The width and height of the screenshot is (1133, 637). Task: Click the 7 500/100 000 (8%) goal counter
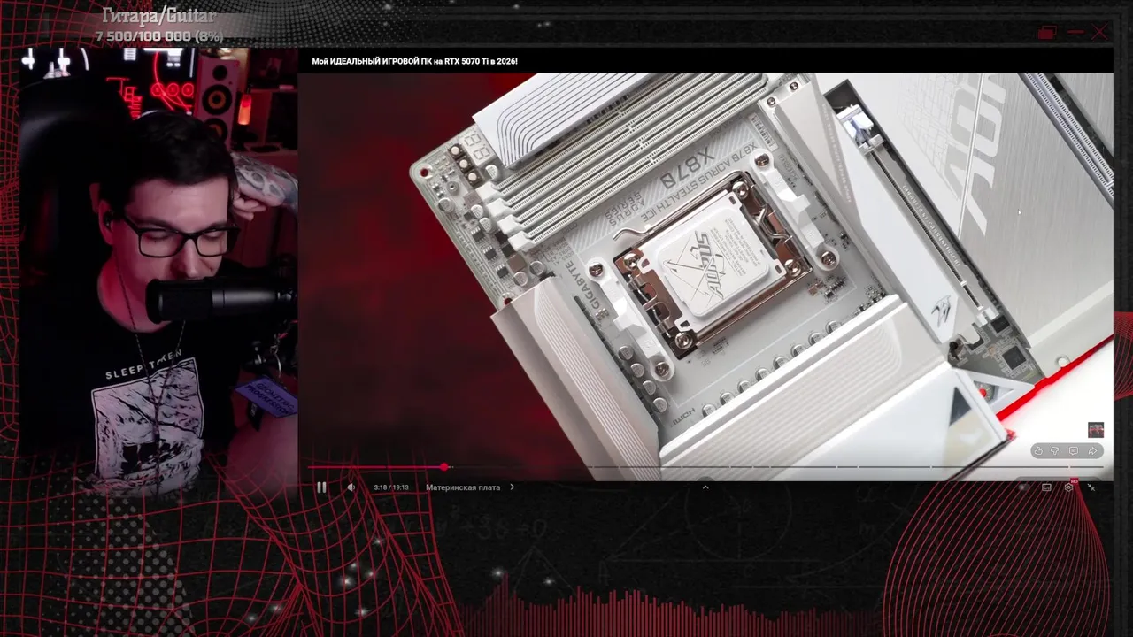tap(158, 36)
